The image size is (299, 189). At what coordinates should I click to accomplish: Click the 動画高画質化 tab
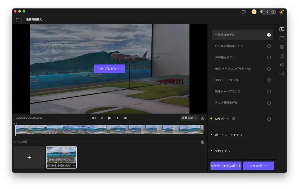tap(34, 19)
